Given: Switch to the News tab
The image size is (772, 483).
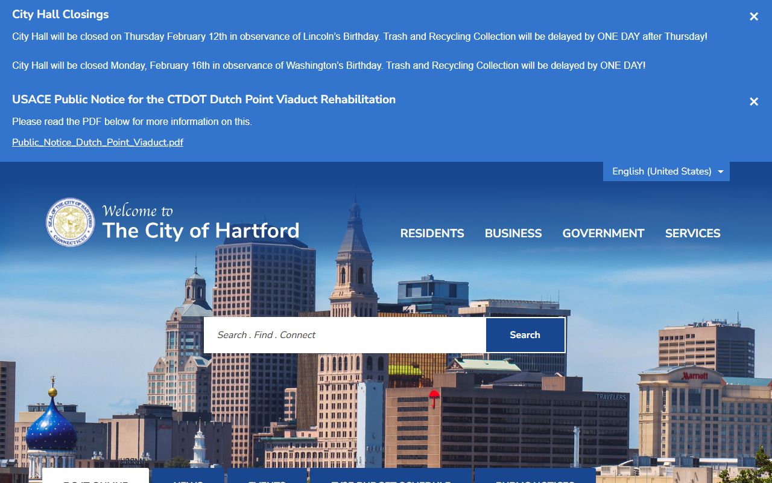Looking at the screenshot, I should 188,477.
